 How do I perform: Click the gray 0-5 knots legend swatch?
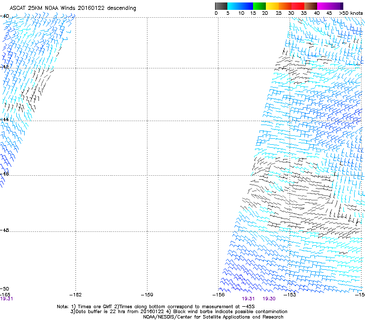click(221, 6)
